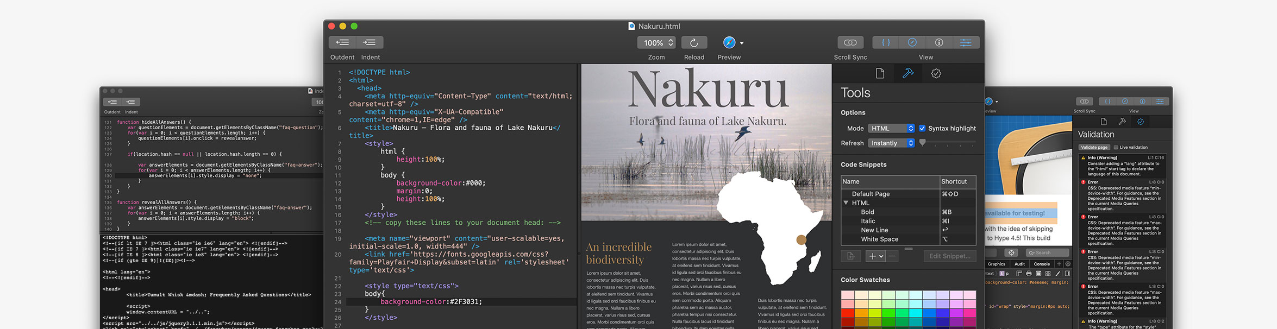Click the Validate page button
This screenshot has height=329, width=1277.
click(1094, 147)
